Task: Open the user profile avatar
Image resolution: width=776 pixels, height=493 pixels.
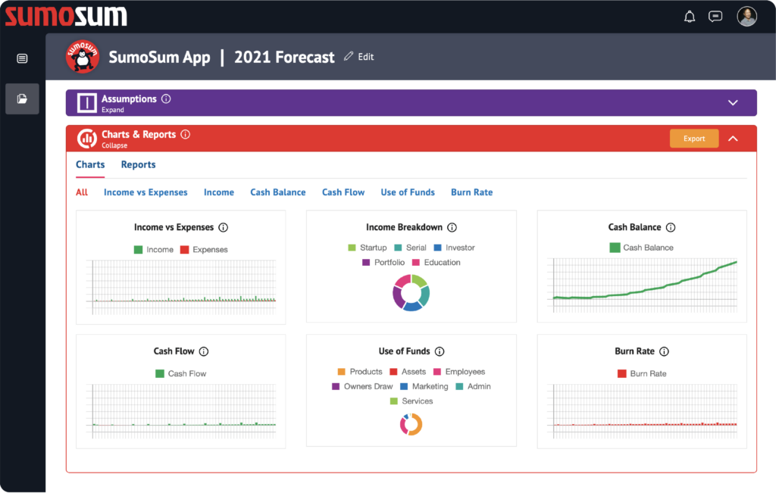Action: (746, 17)
